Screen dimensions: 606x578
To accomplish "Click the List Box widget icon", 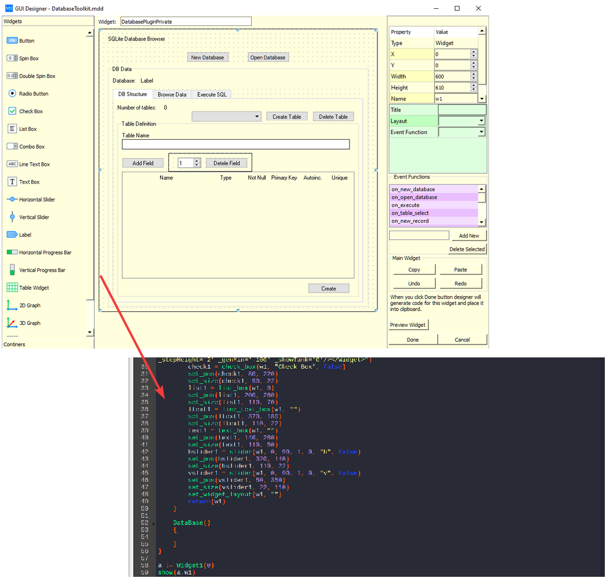I will (x=12, y=129).
